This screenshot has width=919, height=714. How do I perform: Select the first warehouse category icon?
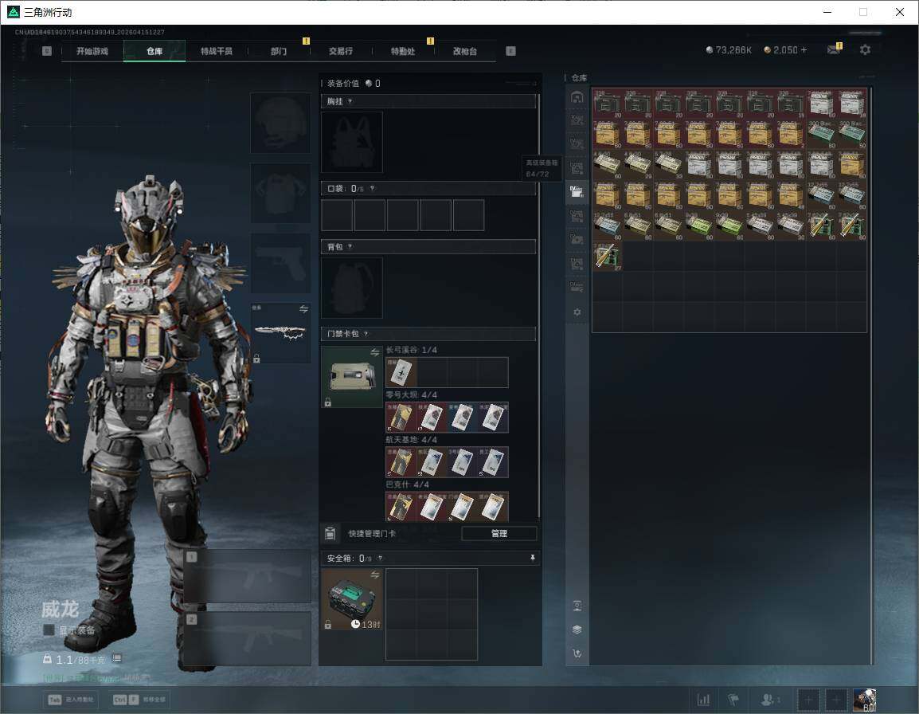pyautogui.click(x=577, y=97)
